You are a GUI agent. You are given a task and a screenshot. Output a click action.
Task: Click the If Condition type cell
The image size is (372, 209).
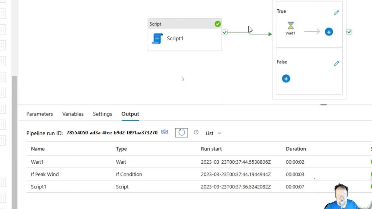click(x=129, y=174)
